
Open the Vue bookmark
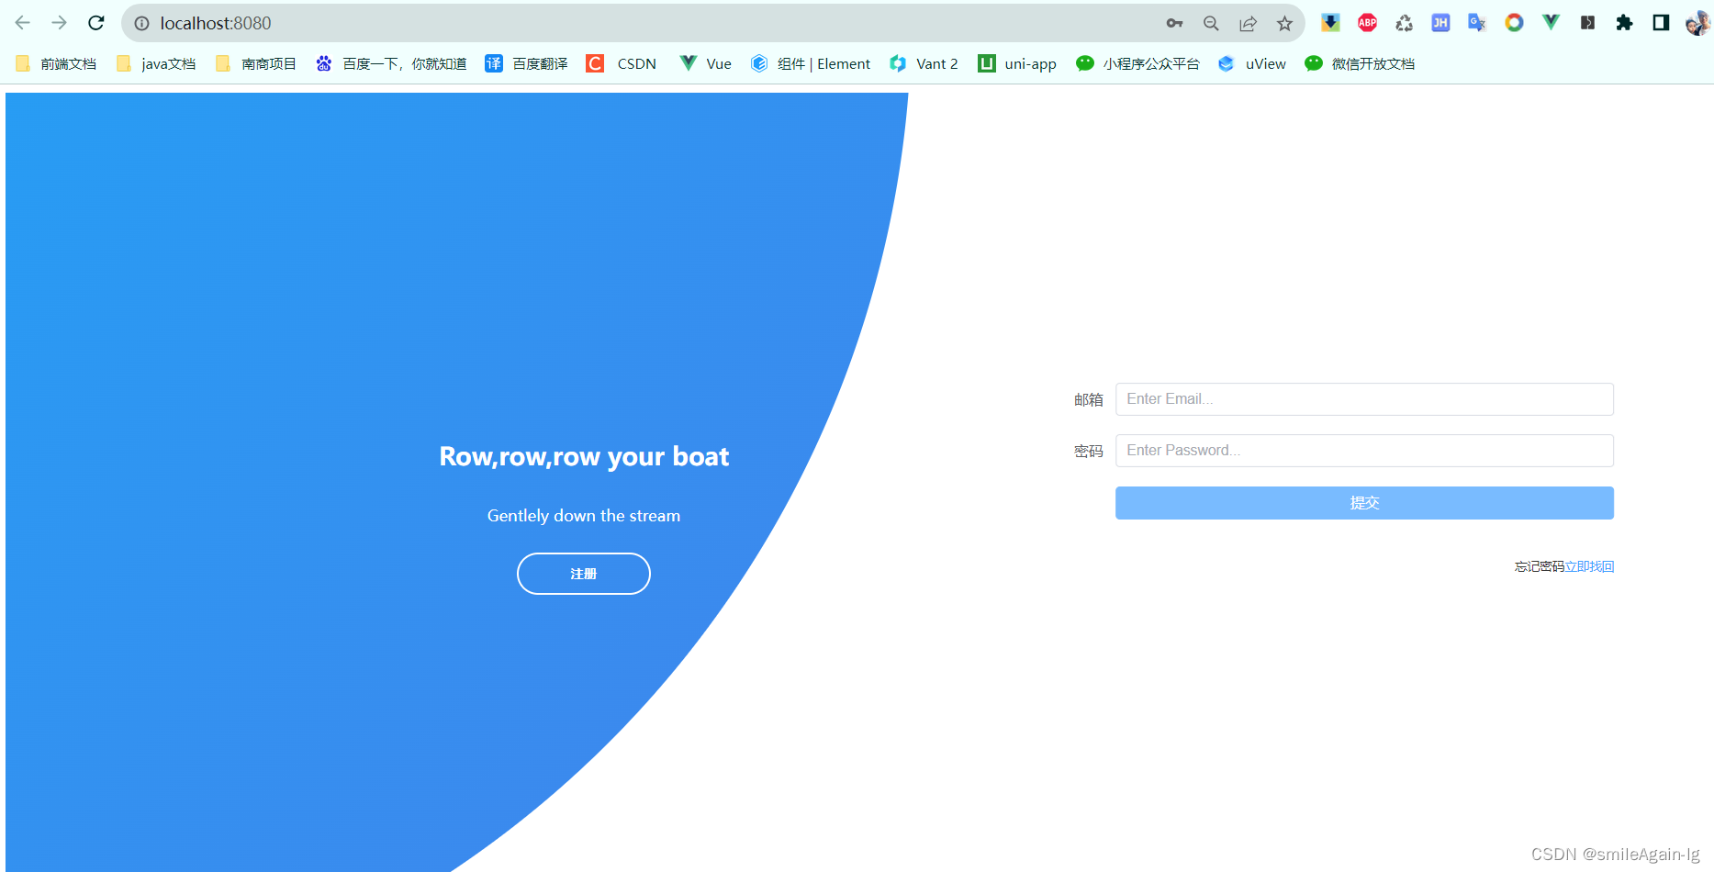coord(705,63)
